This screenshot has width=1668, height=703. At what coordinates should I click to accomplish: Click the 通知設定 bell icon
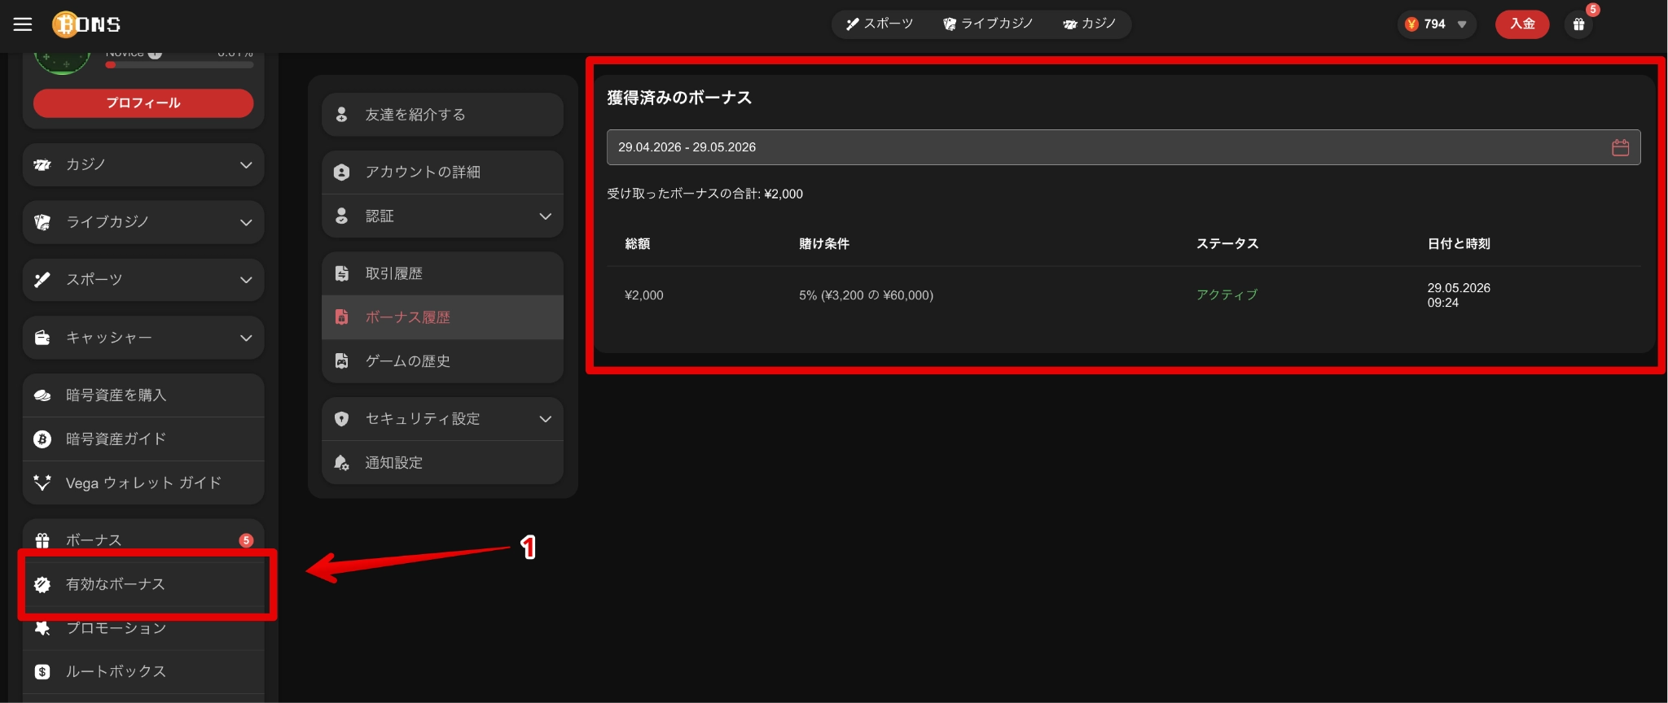pos(342,462)
